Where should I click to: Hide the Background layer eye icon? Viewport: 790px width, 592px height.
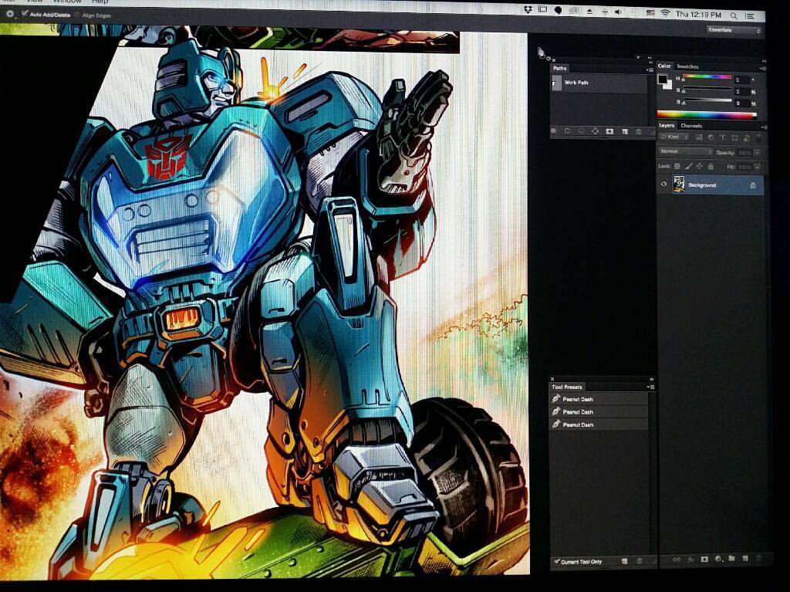[663, 184]
